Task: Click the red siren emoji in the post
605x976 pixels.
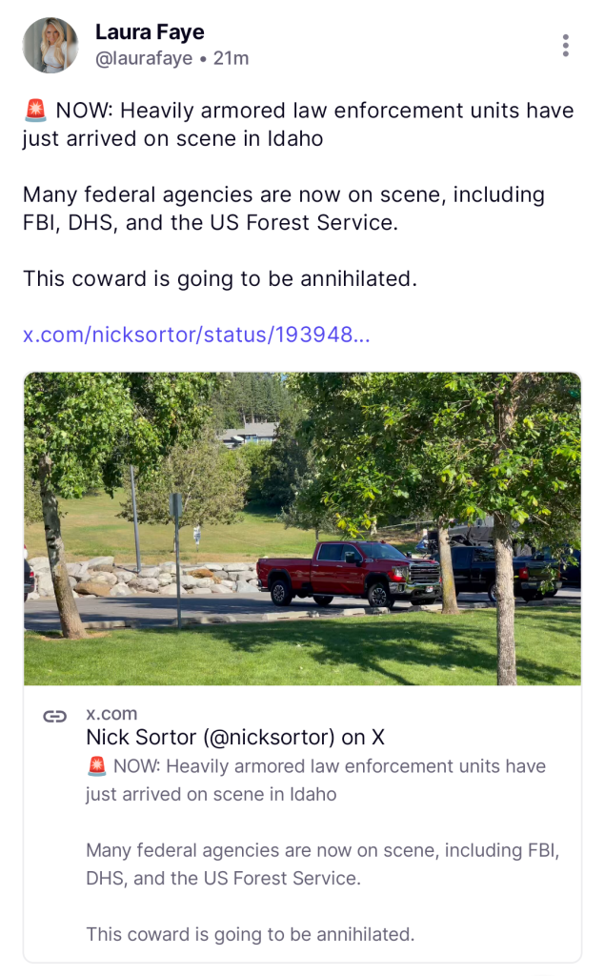Action: (35, 112)
